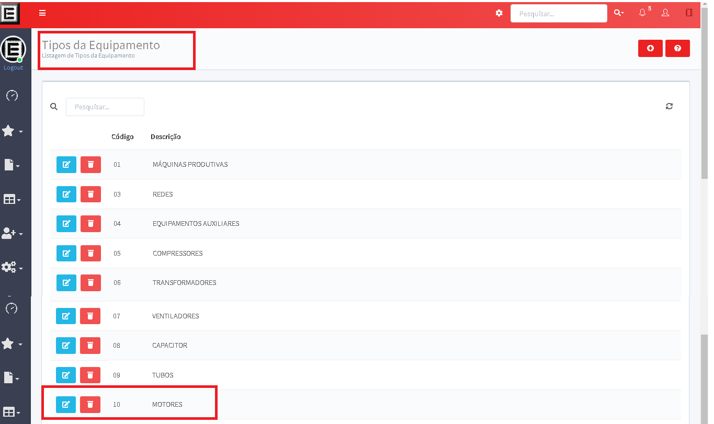Screen dimensions: 714x424
Task: Delete the TRANSFORMADORES entry
Action: [x=90, y=283]
